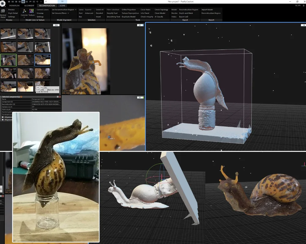The width and height of the screenshot is (306, 244).
Task: Open the Set Reconstruction Region dropdown
Action: point(76,9)
